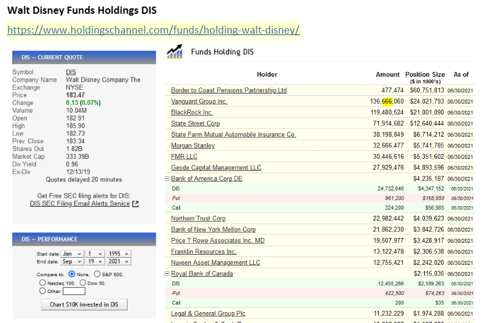Open State Farm Mutual Automobile Insurance Co.
This screenshot has height=323, width=486.
[233, 135]
